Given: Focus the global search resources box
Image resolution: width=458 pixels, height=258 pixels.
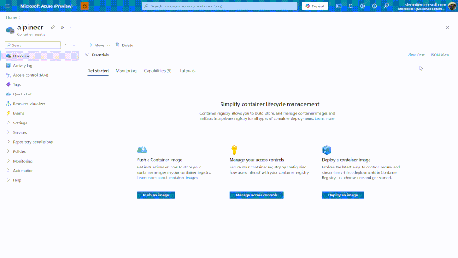Looking at the screenshot, I should coord(219,6).
